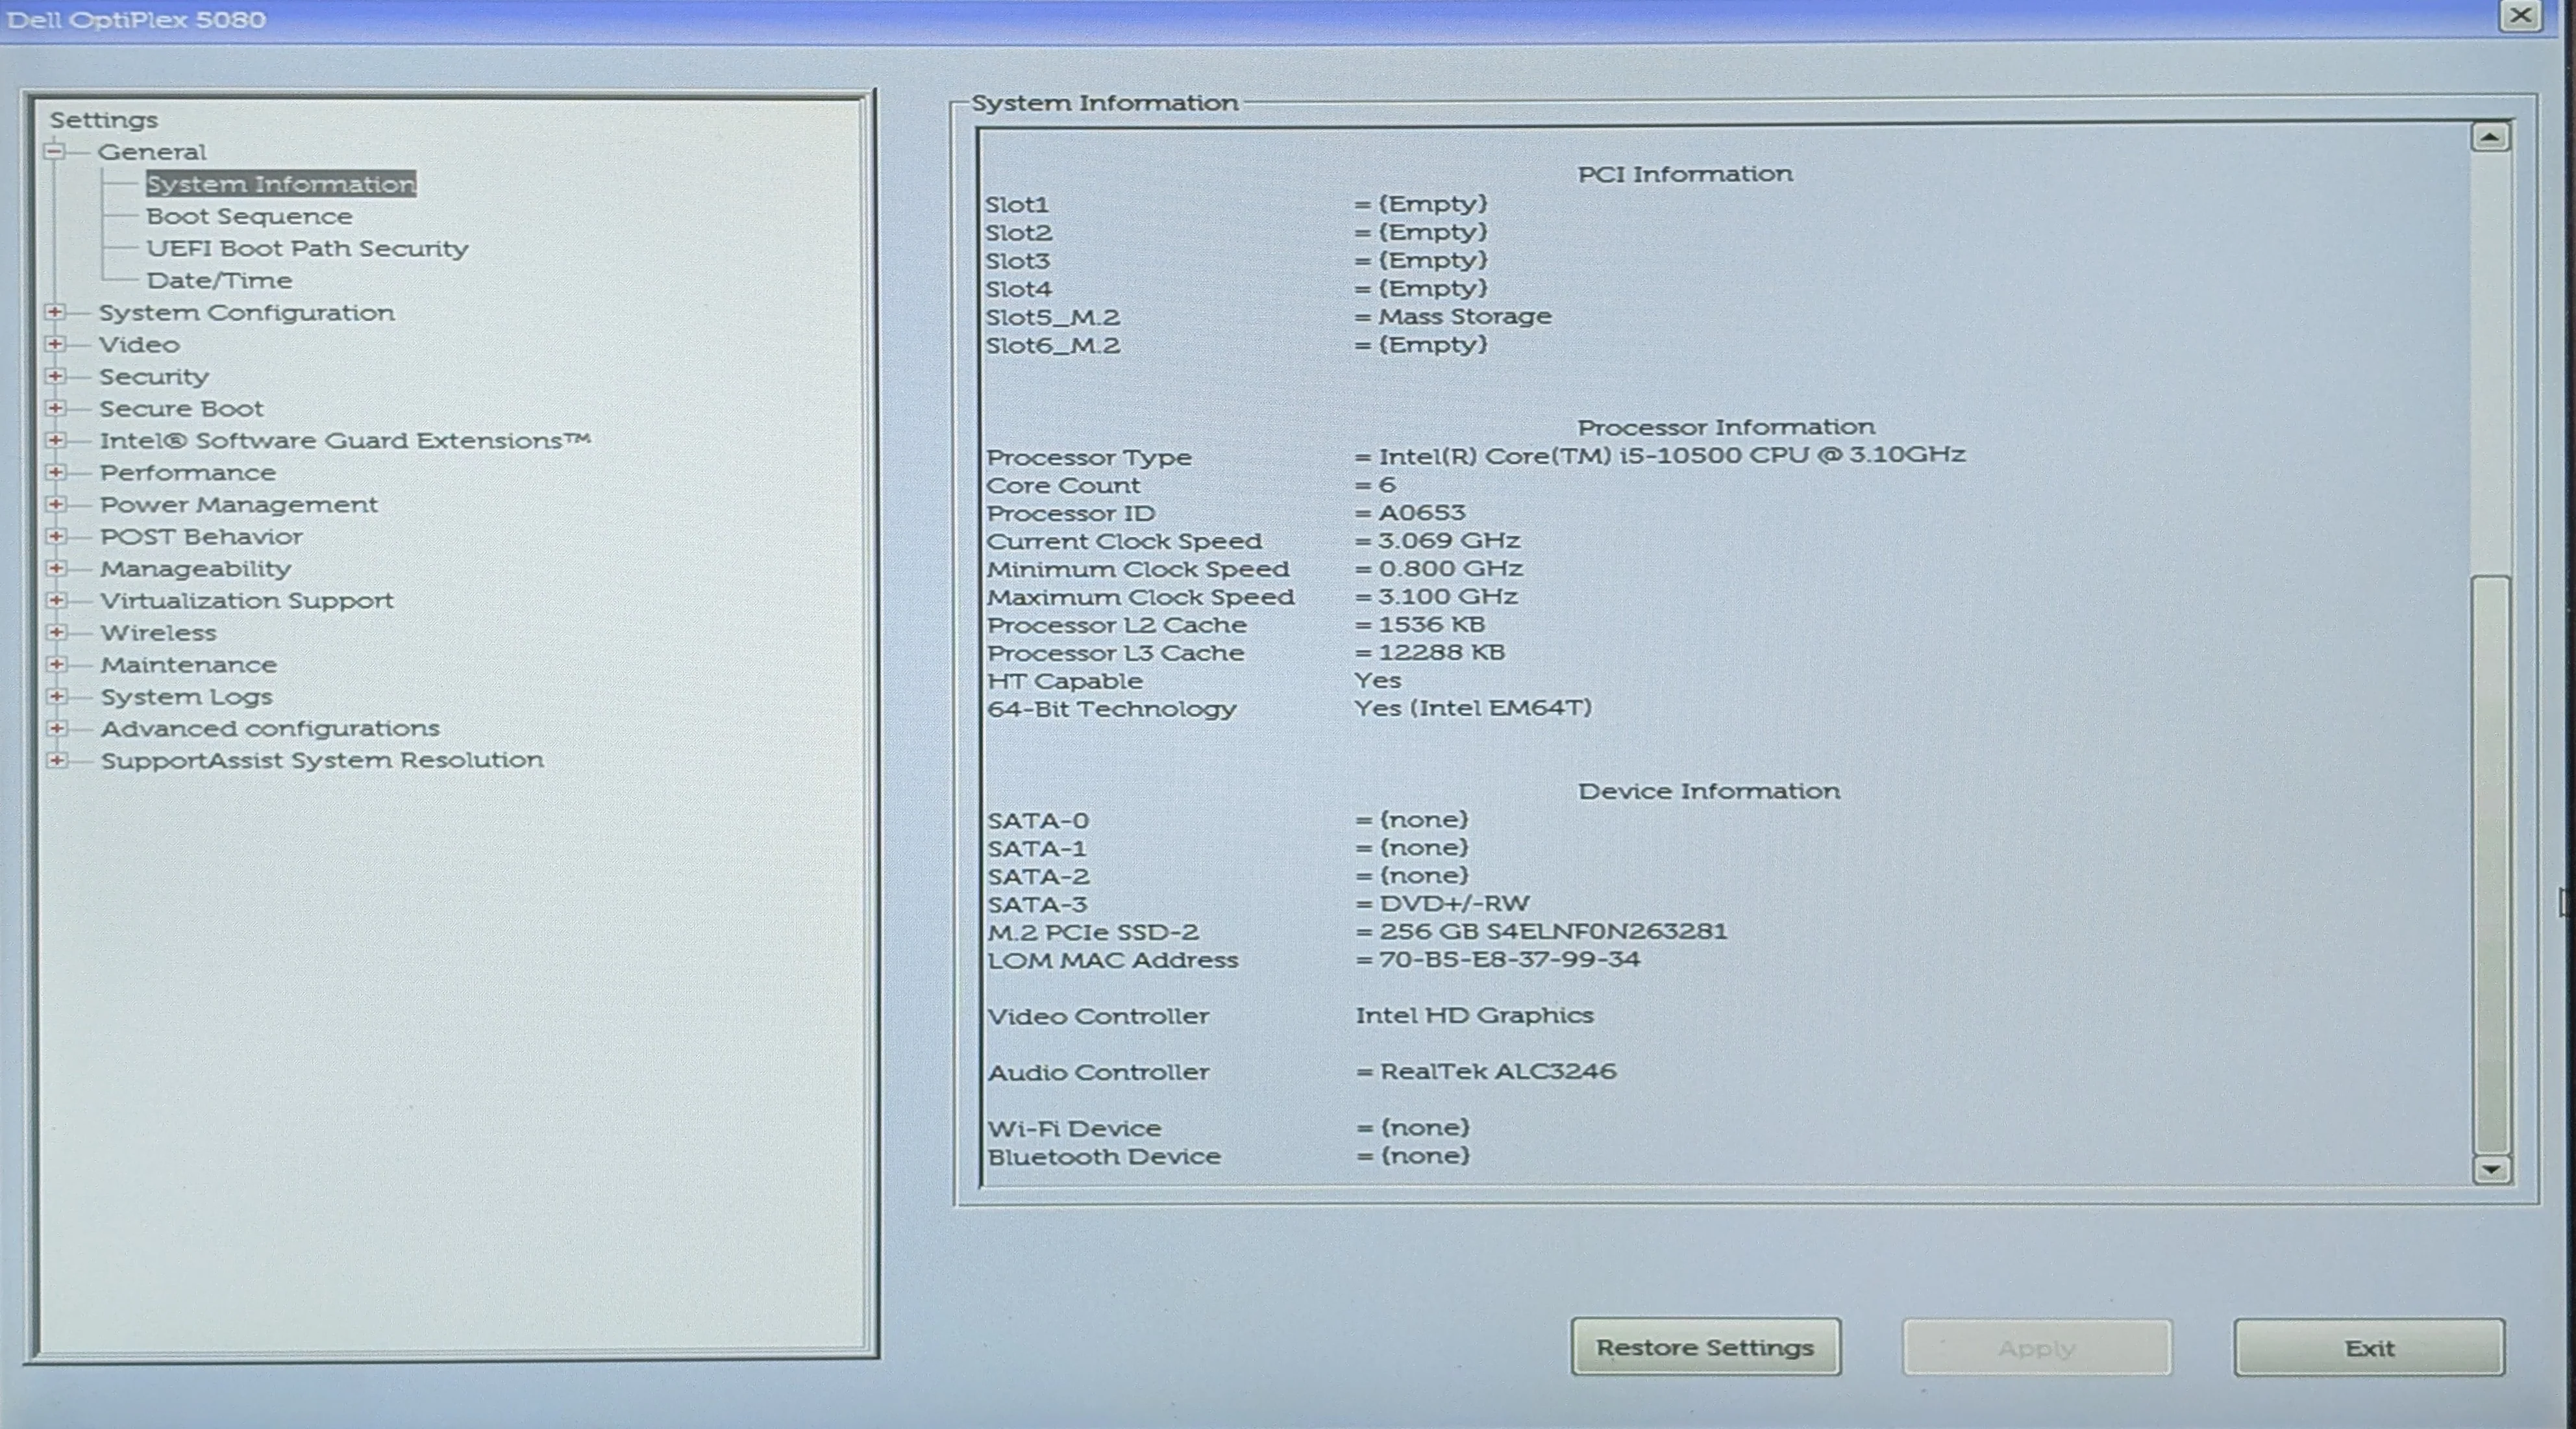Expand the Power Management node

point(56,504)
